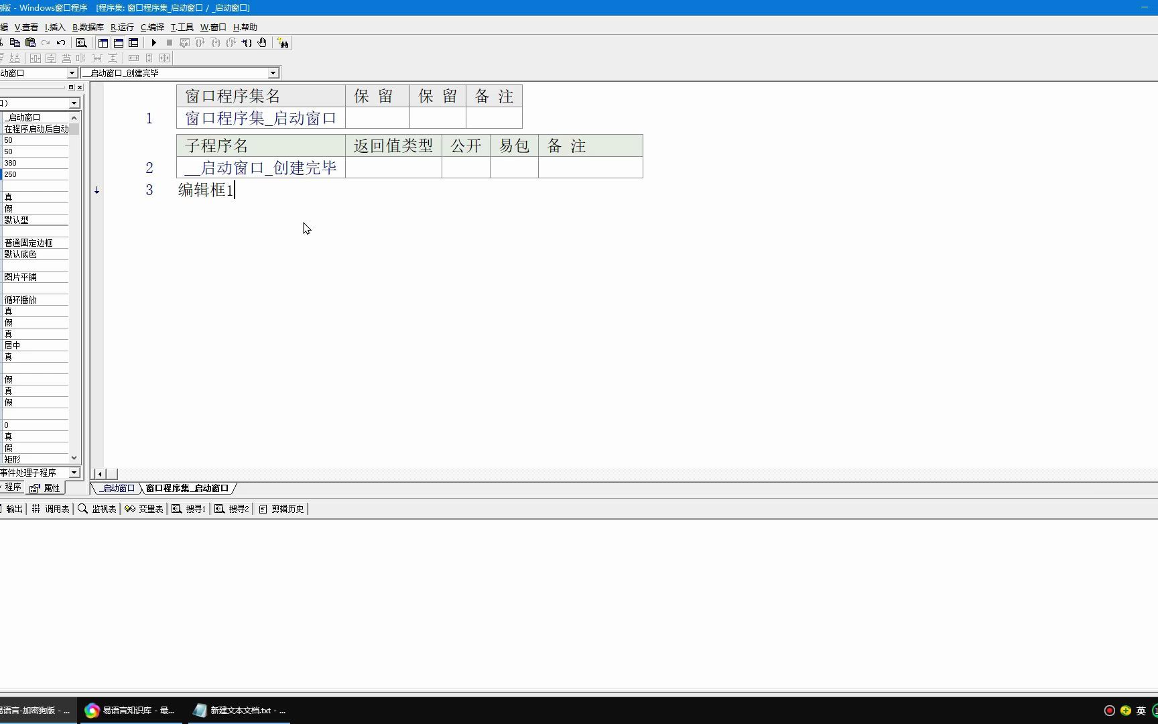Screen dimensions: 1158x724
Task: Open the B.数据库 menu
Action: [88, 27]
